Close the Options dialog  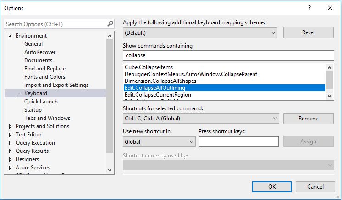pyautogui.click(x=330, y=8)
